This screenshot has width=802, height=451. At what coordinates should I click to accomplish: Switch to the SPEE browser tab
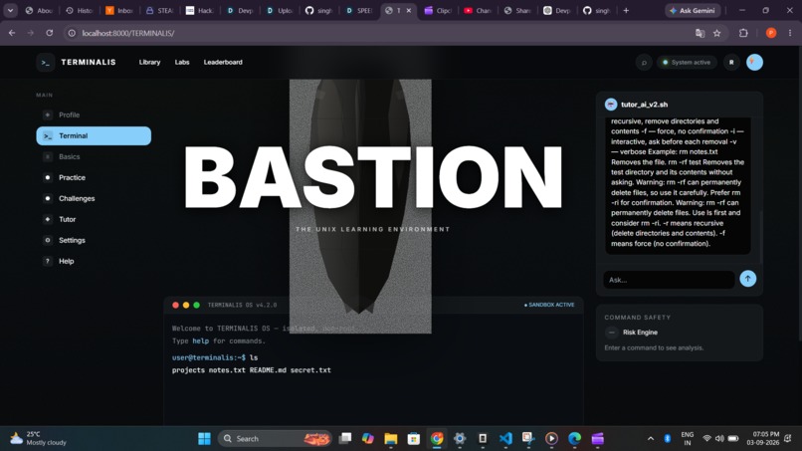tap(359, 10)
